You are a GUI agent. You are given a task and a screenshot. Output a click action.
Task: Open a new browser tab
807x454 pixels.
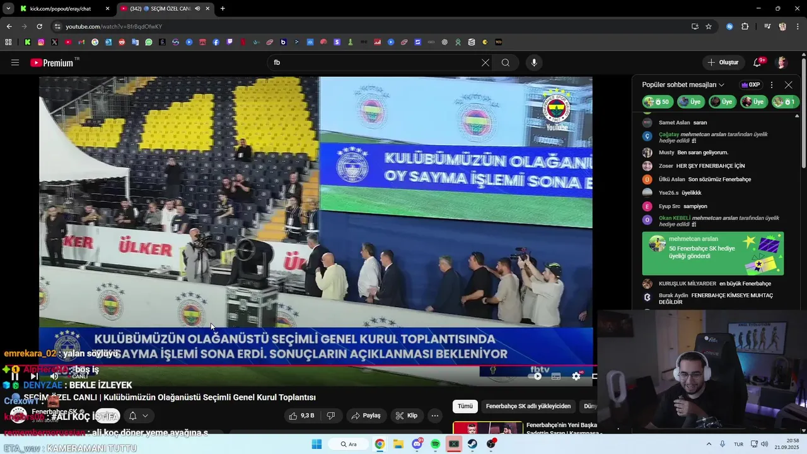pyautogui.click(x=223, y=9)
